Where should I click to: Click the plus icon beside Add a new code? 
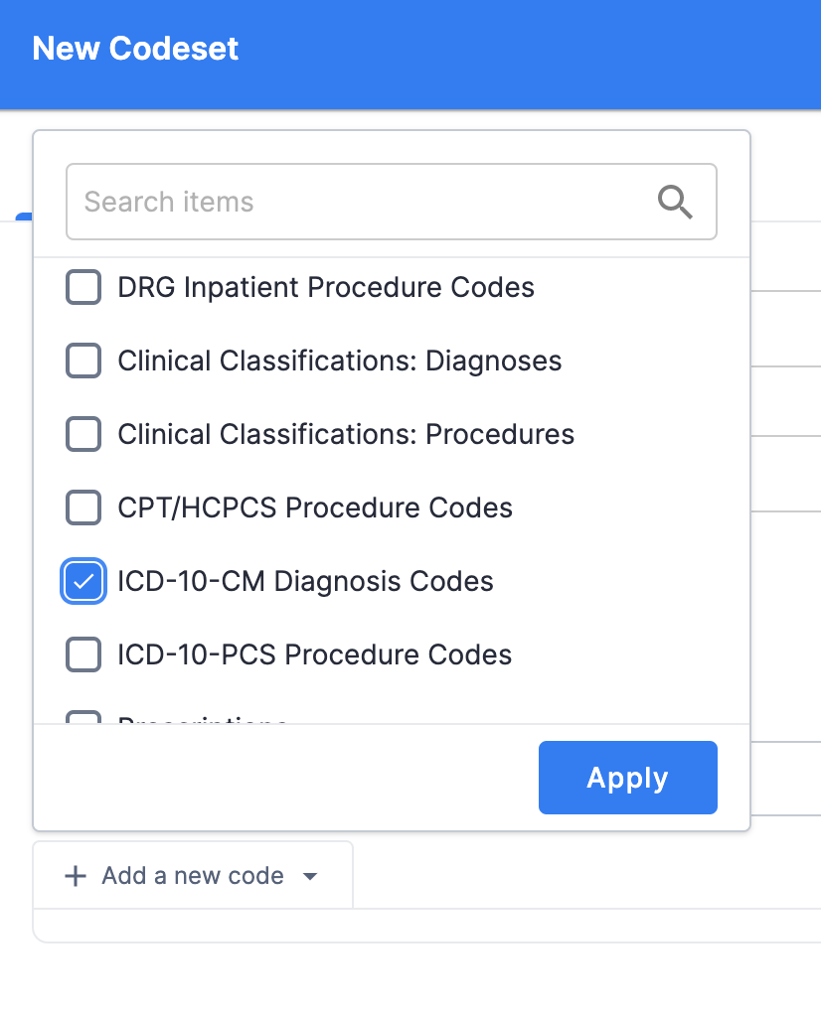pos(75,876)
